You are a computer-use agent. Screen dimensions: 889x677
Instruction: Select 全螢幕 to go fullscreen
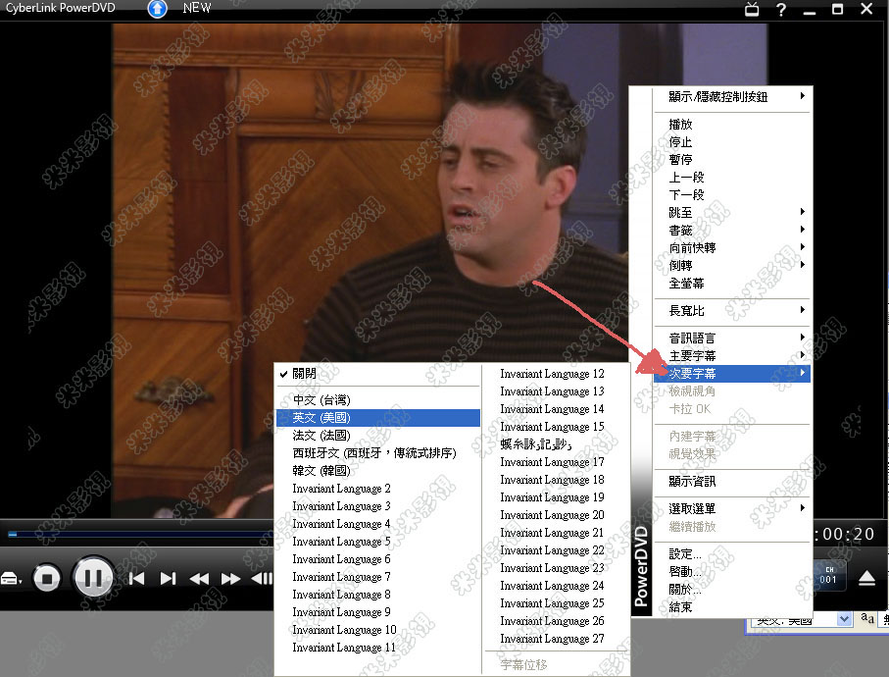[x=732, y=283]
